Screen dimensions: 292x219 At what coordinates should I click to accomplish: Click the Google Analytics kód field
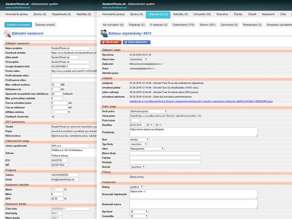[70, 66]
